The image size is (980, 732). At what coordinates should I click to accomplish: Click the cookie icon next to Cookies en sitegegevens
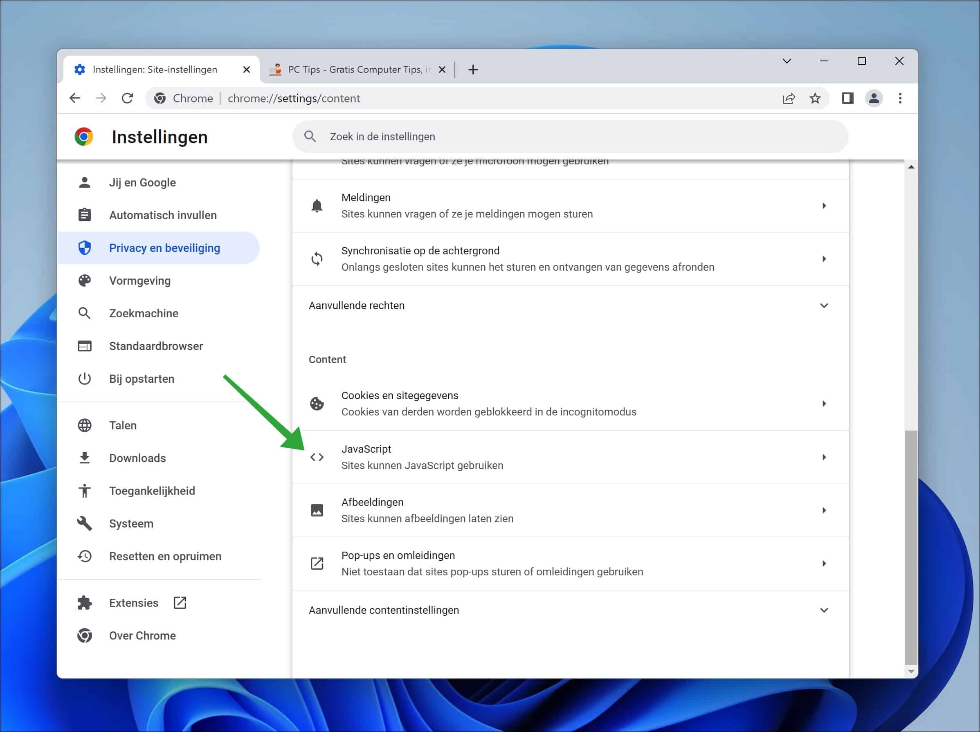[x=317, y=404]
